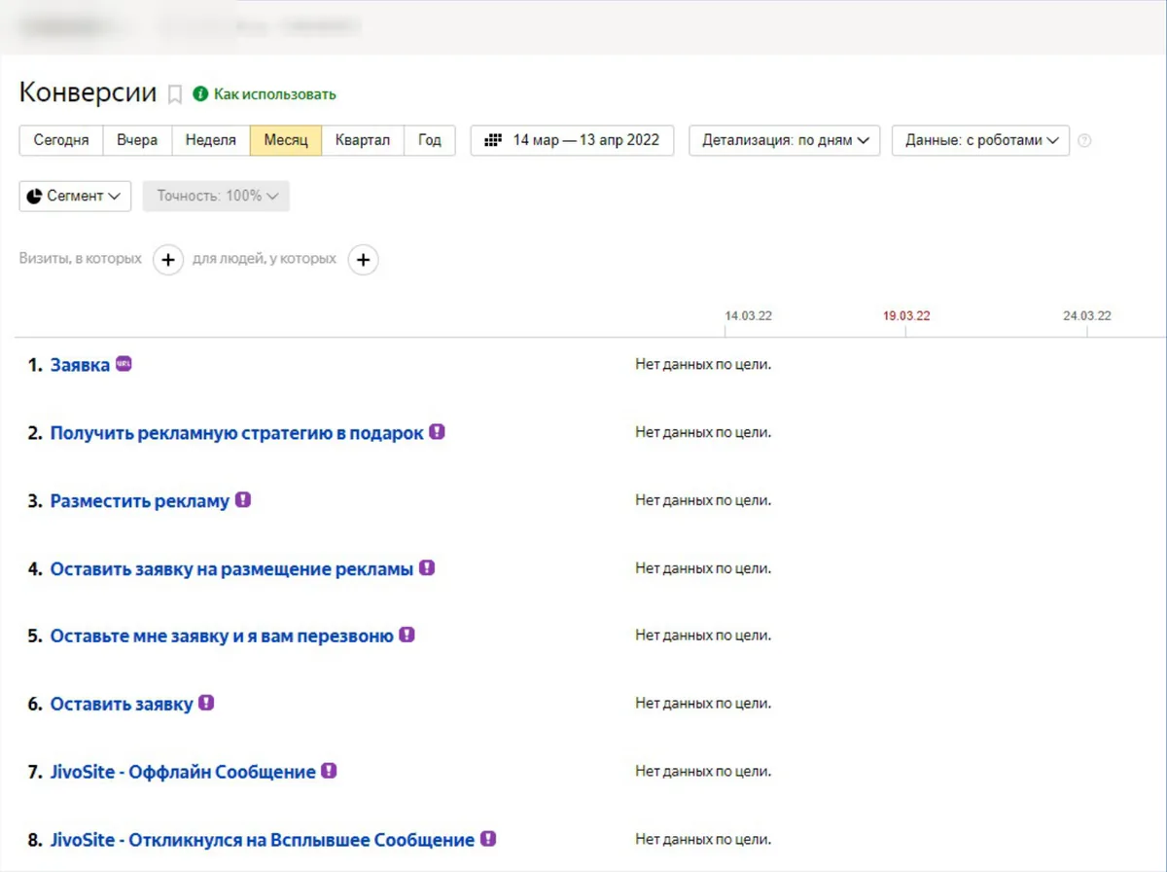1167x872 pixels.
Task: Open goal Оставить заявку на размещение рекламы
Action: (231, 569)
